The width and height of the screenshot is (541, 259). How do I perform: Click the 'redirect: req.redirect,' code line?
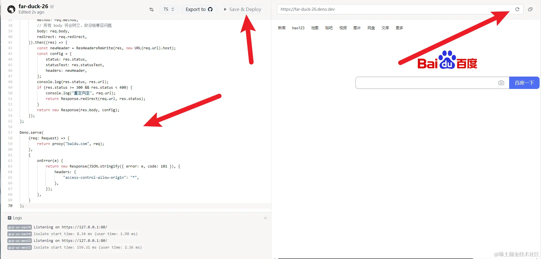click(62, 37)
